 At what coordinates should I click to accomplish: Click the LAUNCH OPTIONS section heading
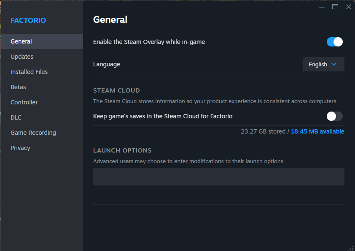[122, 150]
